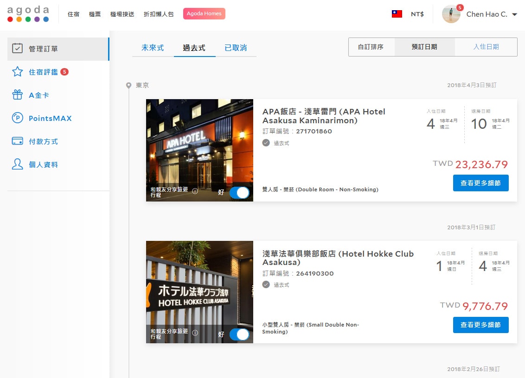Click the Agoda Homes button
Screen dimensions: 525x378
[x=204, y=14]
